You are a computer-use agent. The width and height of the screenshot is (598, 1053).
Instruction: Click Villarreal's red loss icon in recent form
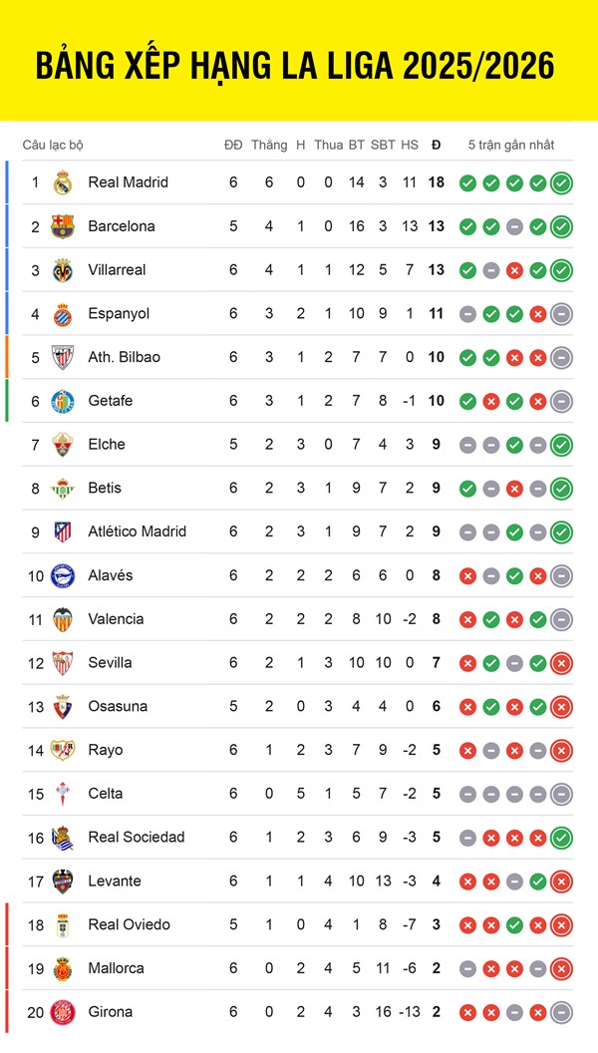514,270
